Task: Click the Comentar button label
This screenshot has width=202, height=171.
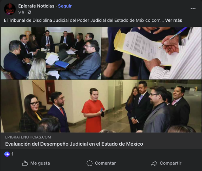Action: coord(106,163)
